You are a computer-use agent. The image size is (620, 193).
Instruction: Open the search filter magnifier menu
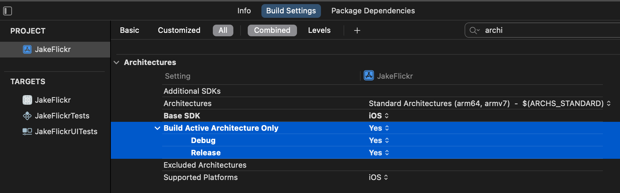click(x=474, y=30)
